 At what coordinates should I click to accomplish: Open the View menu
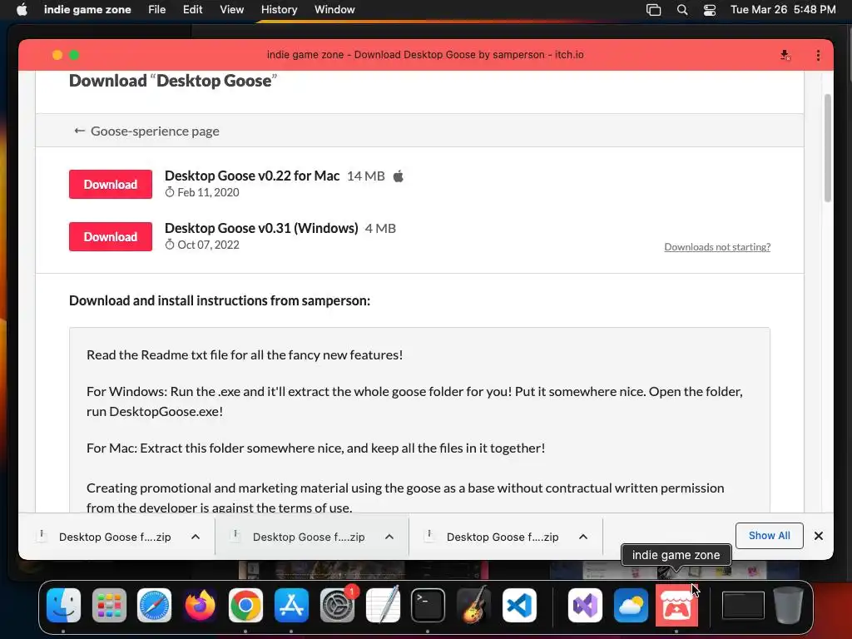[x=231, y=9]
